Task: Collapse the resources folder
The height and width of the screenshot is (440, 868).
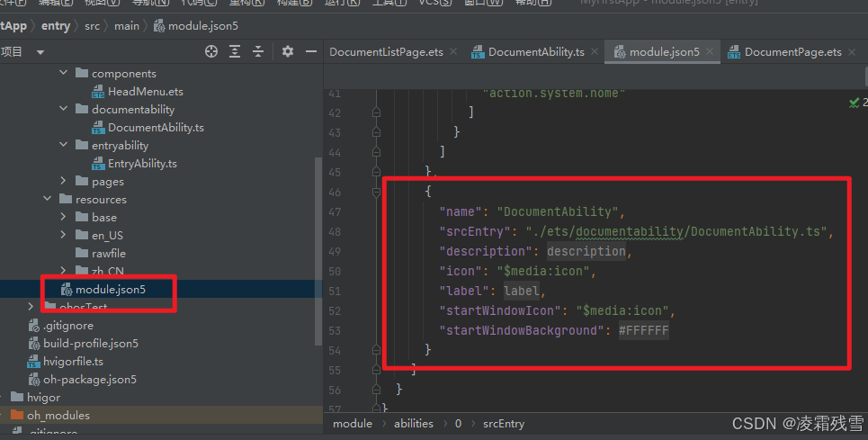Action: [x=47, y=198]
